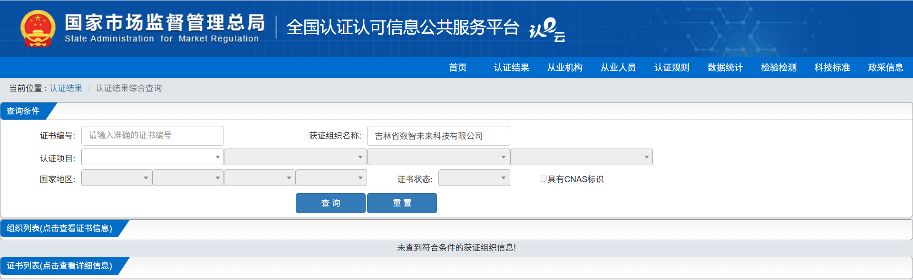Click the 认证结果 breadcrumb link

66,88
